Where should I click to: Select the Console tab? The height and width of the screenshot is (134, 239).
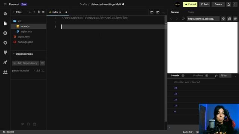[x=175, y=76]
